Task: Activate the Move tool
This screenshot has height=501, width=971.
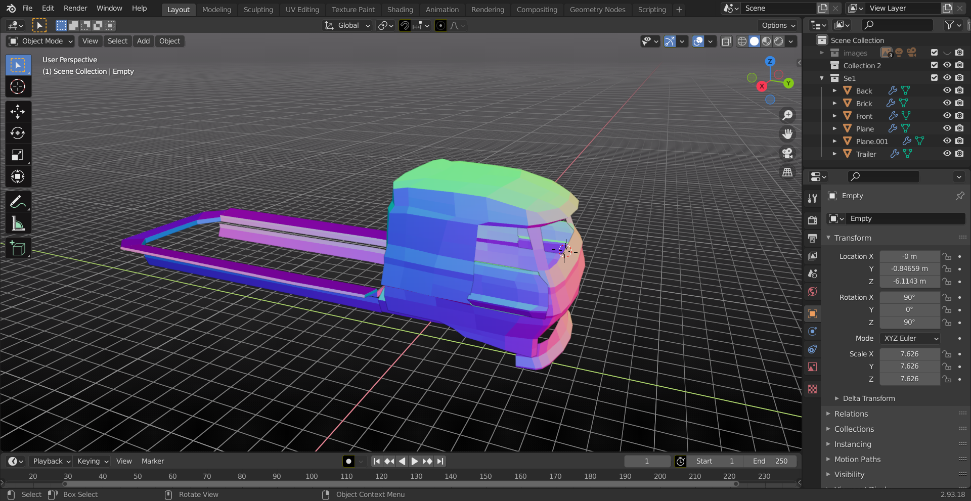Action: point(18,112)
